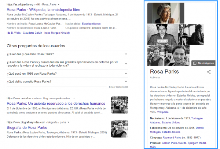Click the 'Otras preguntas de los usuarios' heading
The height and width of the screenshot is (149, 220).
pyautogui.click(x=36, y=46)
